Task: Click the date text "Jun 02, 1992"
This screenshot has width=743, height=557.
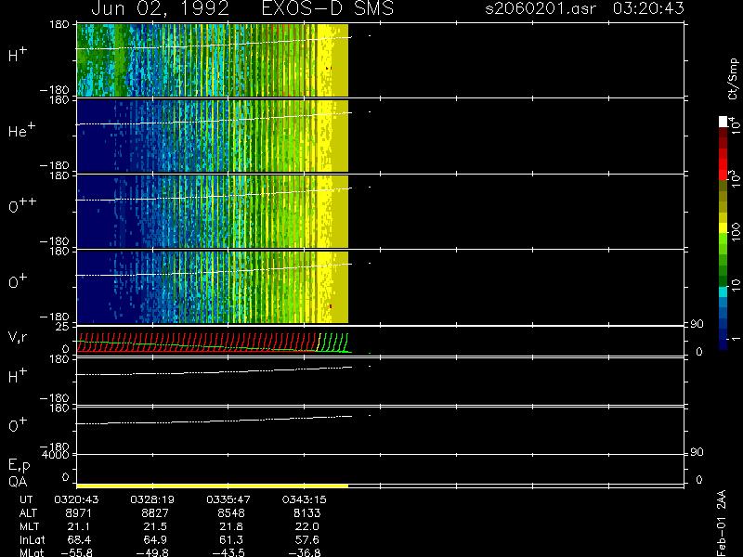Action: click(160, 8)
